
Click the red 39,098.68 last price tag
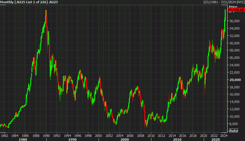pos(236,10)
